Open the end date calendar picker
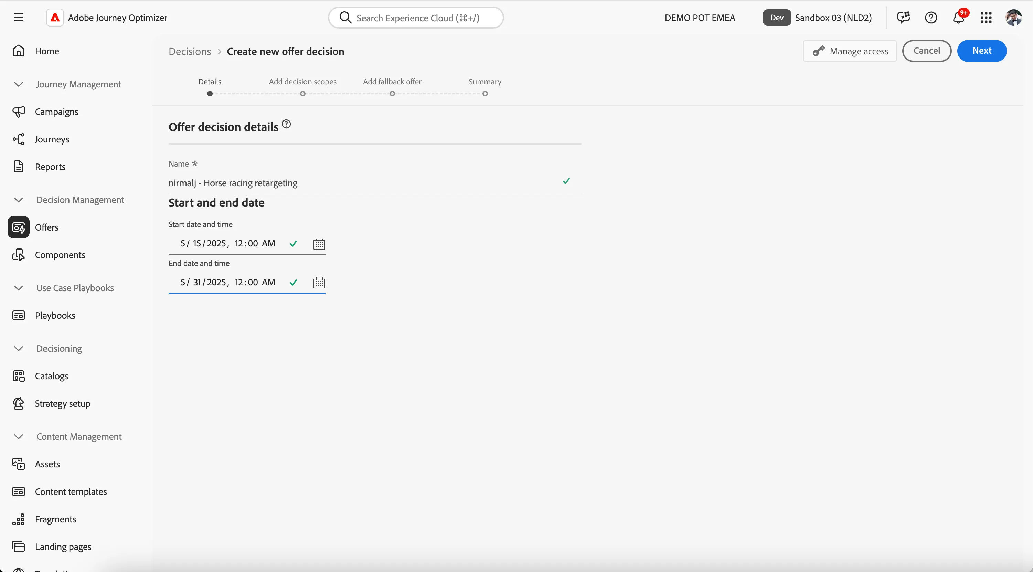 319,283
